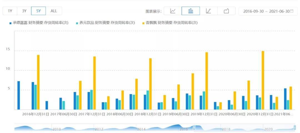Select the ALL time range tab
The image size is (300, 133).
(54, 11)
